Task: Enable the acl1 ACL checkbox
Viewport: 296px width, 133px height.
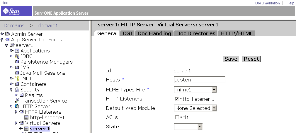Action: coord(177,117)
